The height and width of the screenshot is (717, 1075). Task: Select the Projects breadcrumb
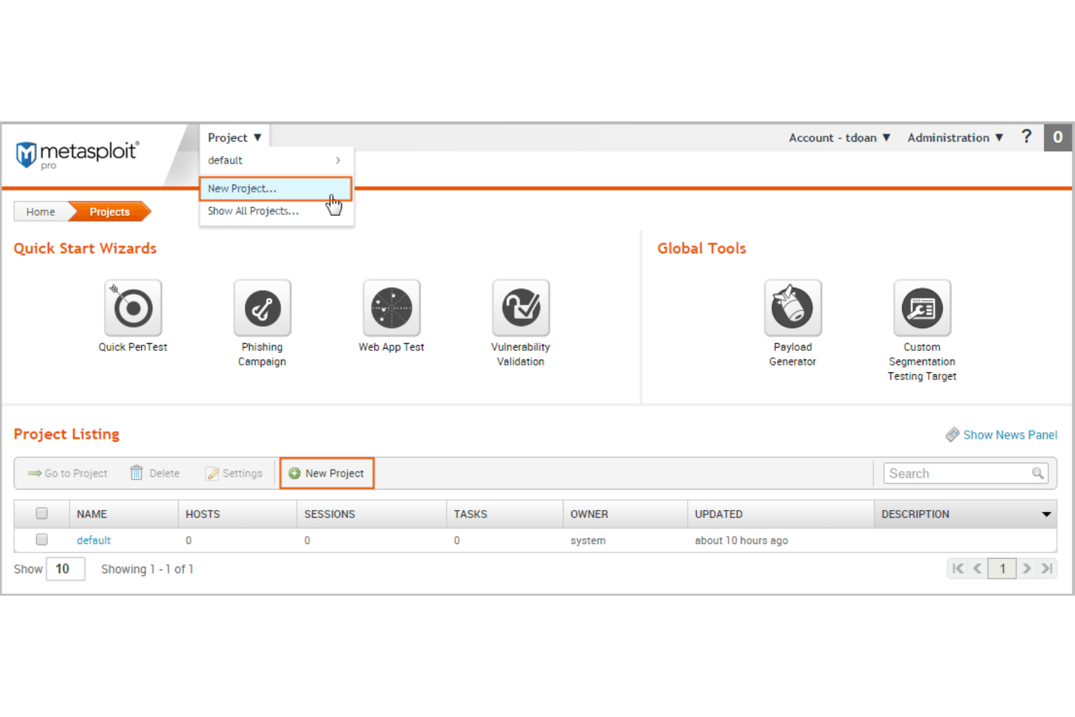[110, 212]
